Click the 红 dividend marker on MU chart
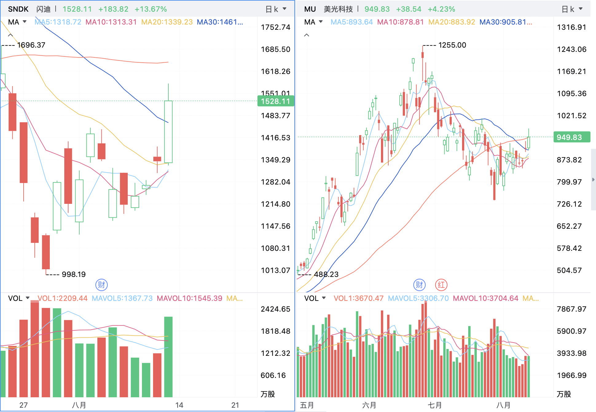 pyautogui.click(x=441, y=285)
